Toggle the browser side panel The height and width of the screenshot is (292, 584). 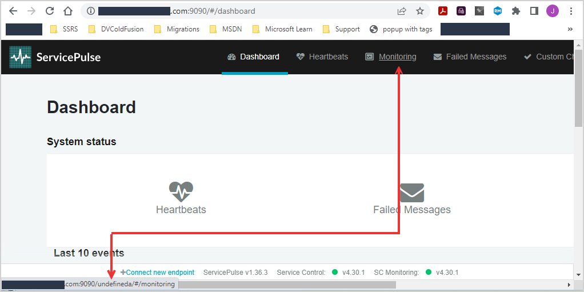coord(534,11)
